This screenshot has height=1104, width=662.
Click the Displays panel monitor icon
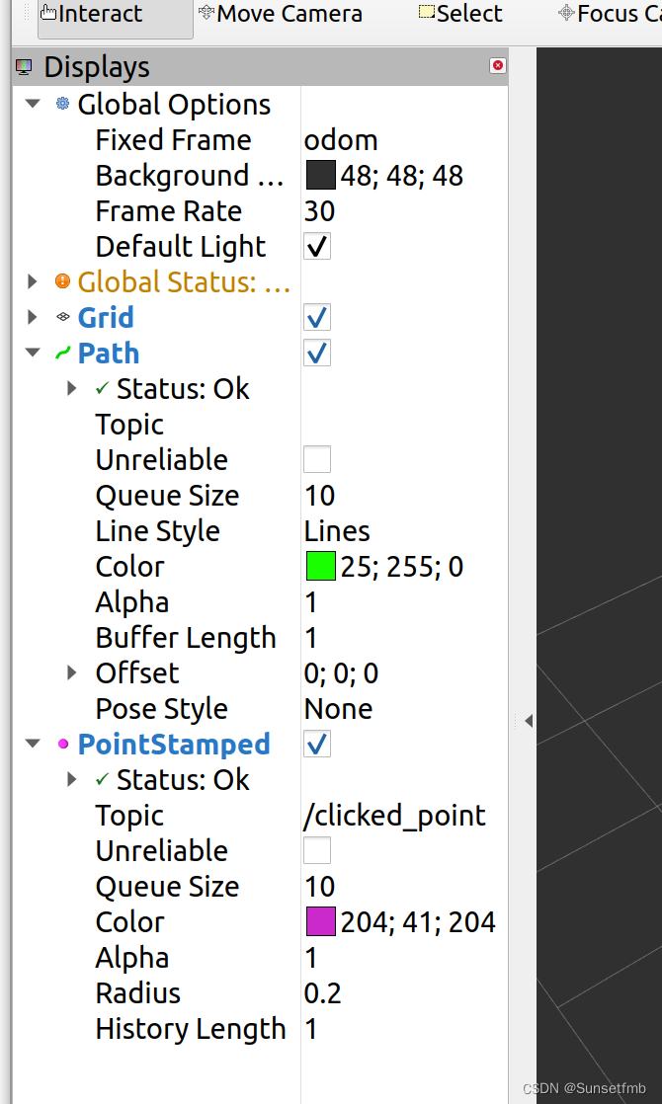tap(24, 67)
